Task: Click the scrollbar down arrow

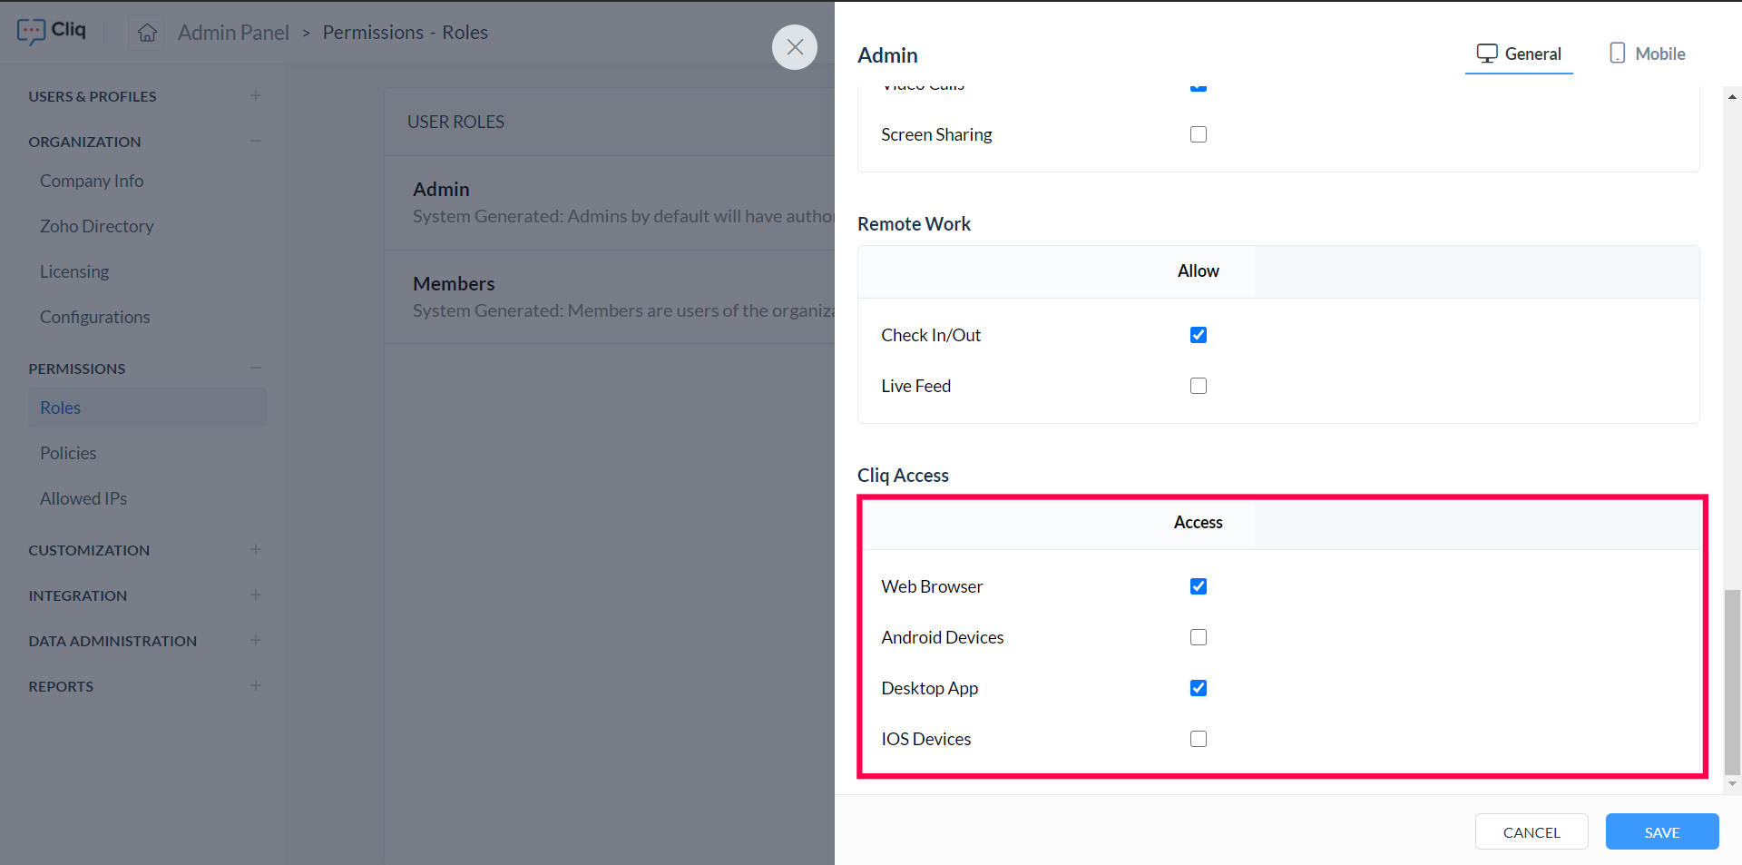Action: tap(1732, 783)
